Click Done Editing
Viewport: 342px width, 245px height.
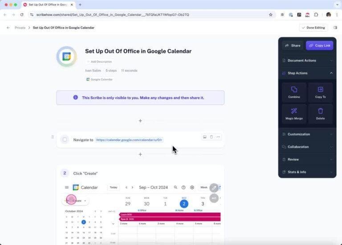click(313, 28)
